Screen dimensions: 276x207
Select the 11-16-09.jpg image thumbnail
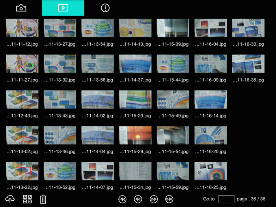pyautogui.click(x=211, y=64)
